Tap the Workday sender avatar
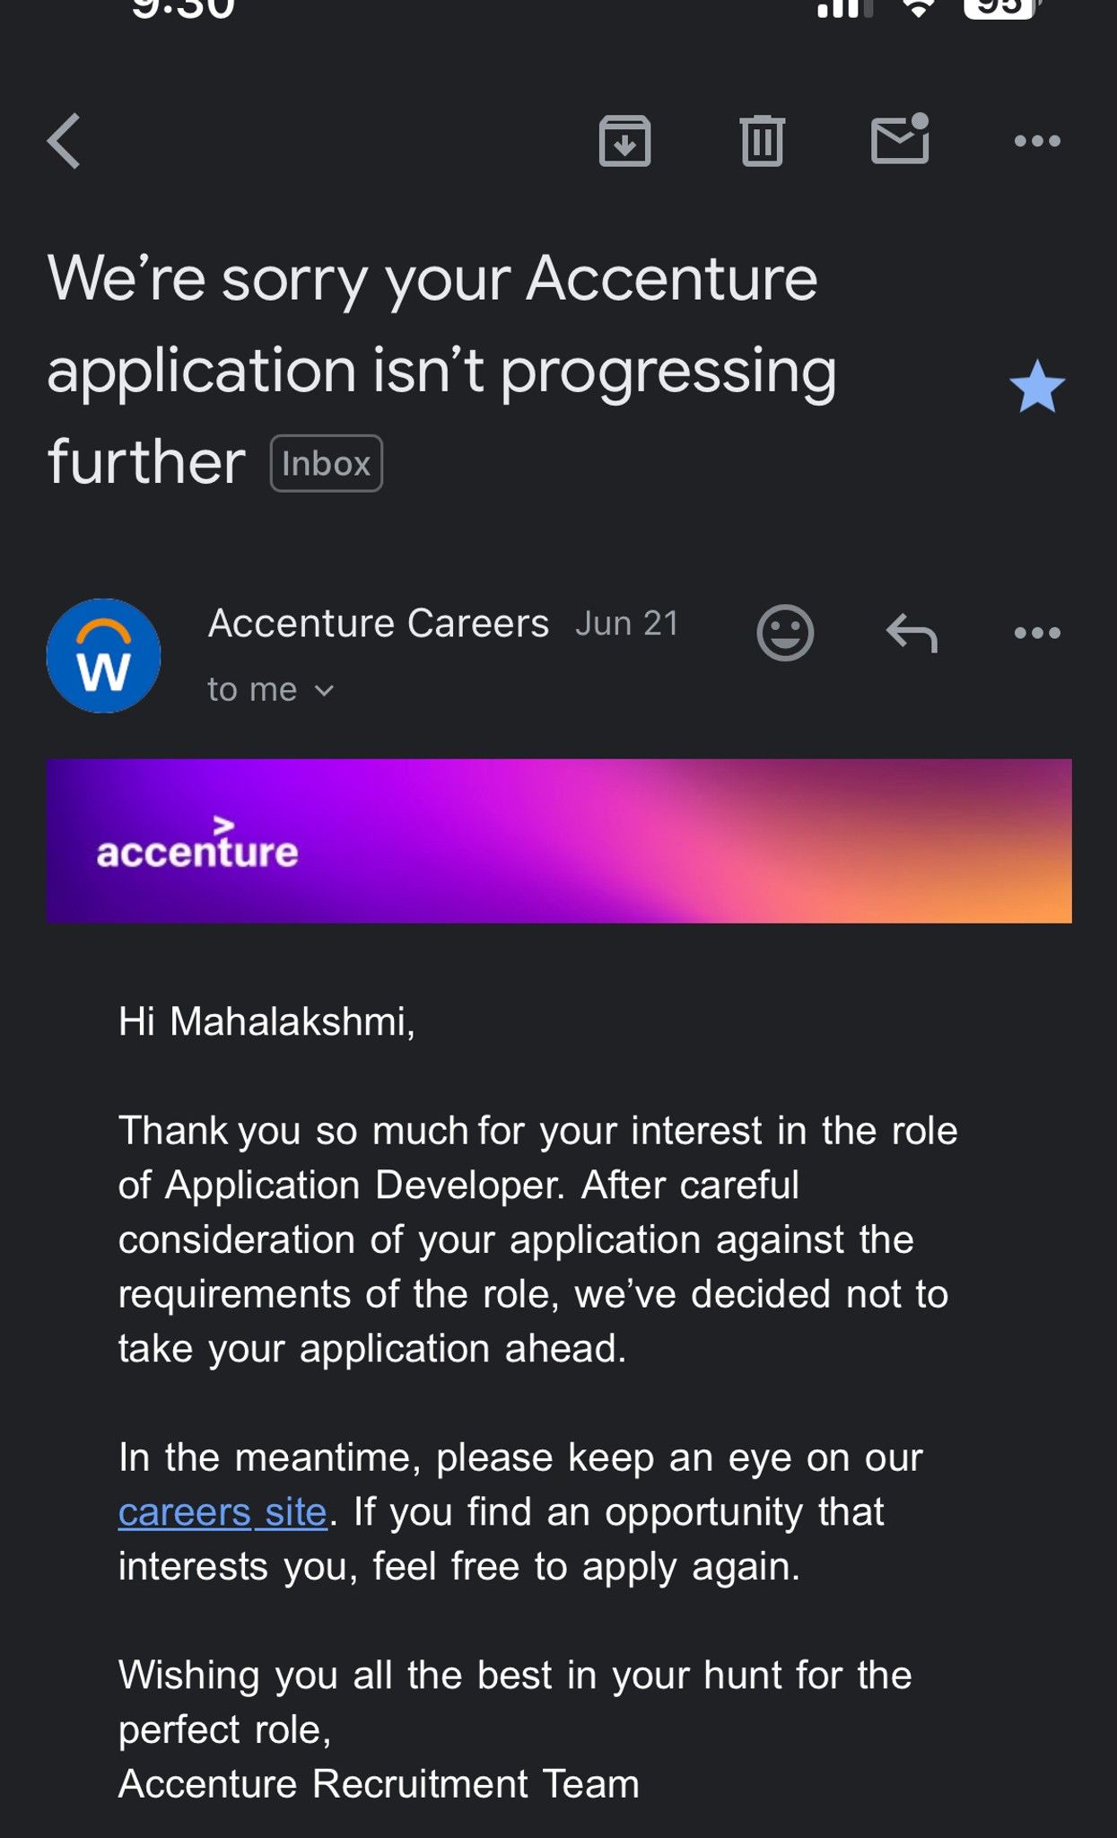Viewport: 1117px width, 1838px height. [x=104, y=655]
